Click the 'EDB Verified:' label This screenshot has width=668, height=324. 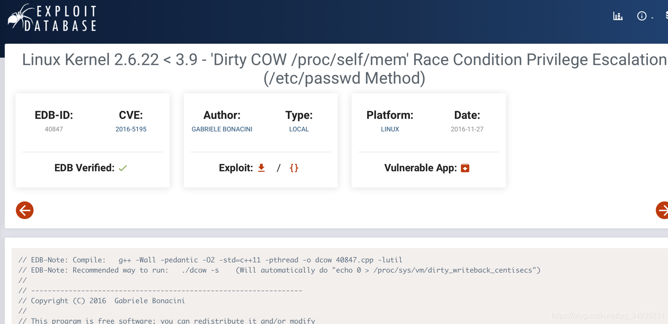[x=84, y=168]
